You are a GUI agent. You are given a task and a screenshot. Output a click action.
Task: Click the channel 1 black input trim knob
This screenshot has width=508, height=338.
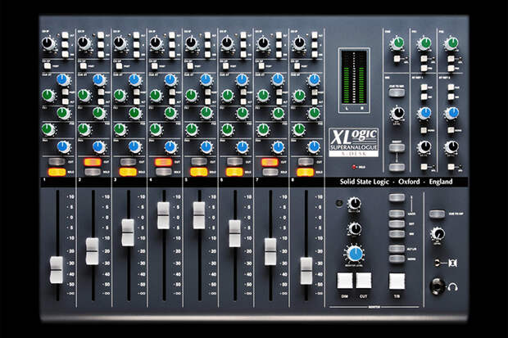pyautogui.click(x=48, y=43)
